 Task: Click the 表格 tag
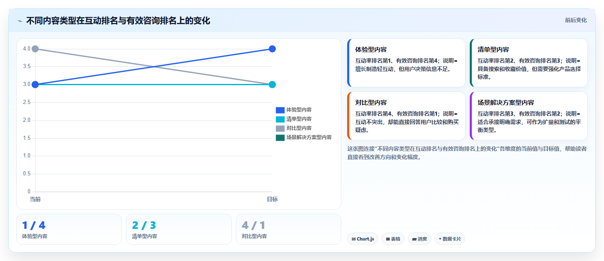(x=393, y=239)
